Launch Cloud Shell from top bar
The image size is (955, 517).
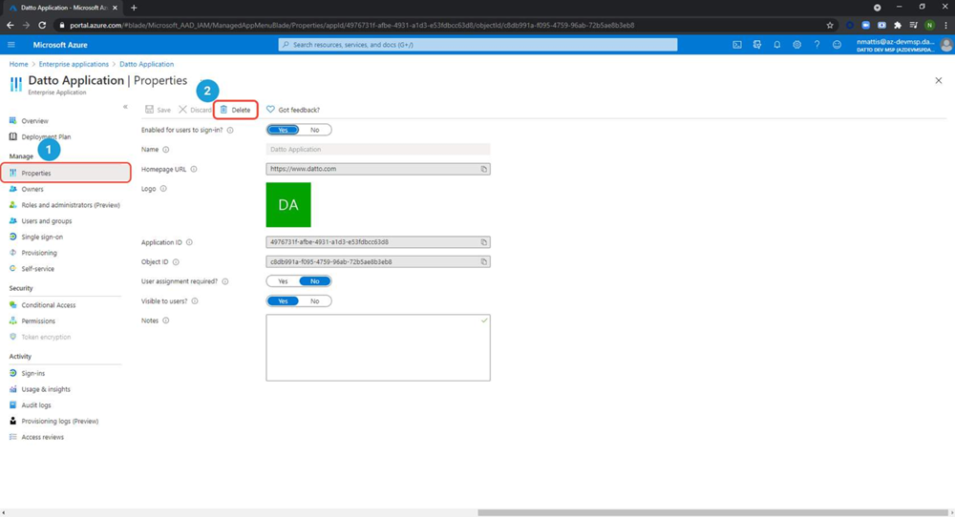[737, 45]
